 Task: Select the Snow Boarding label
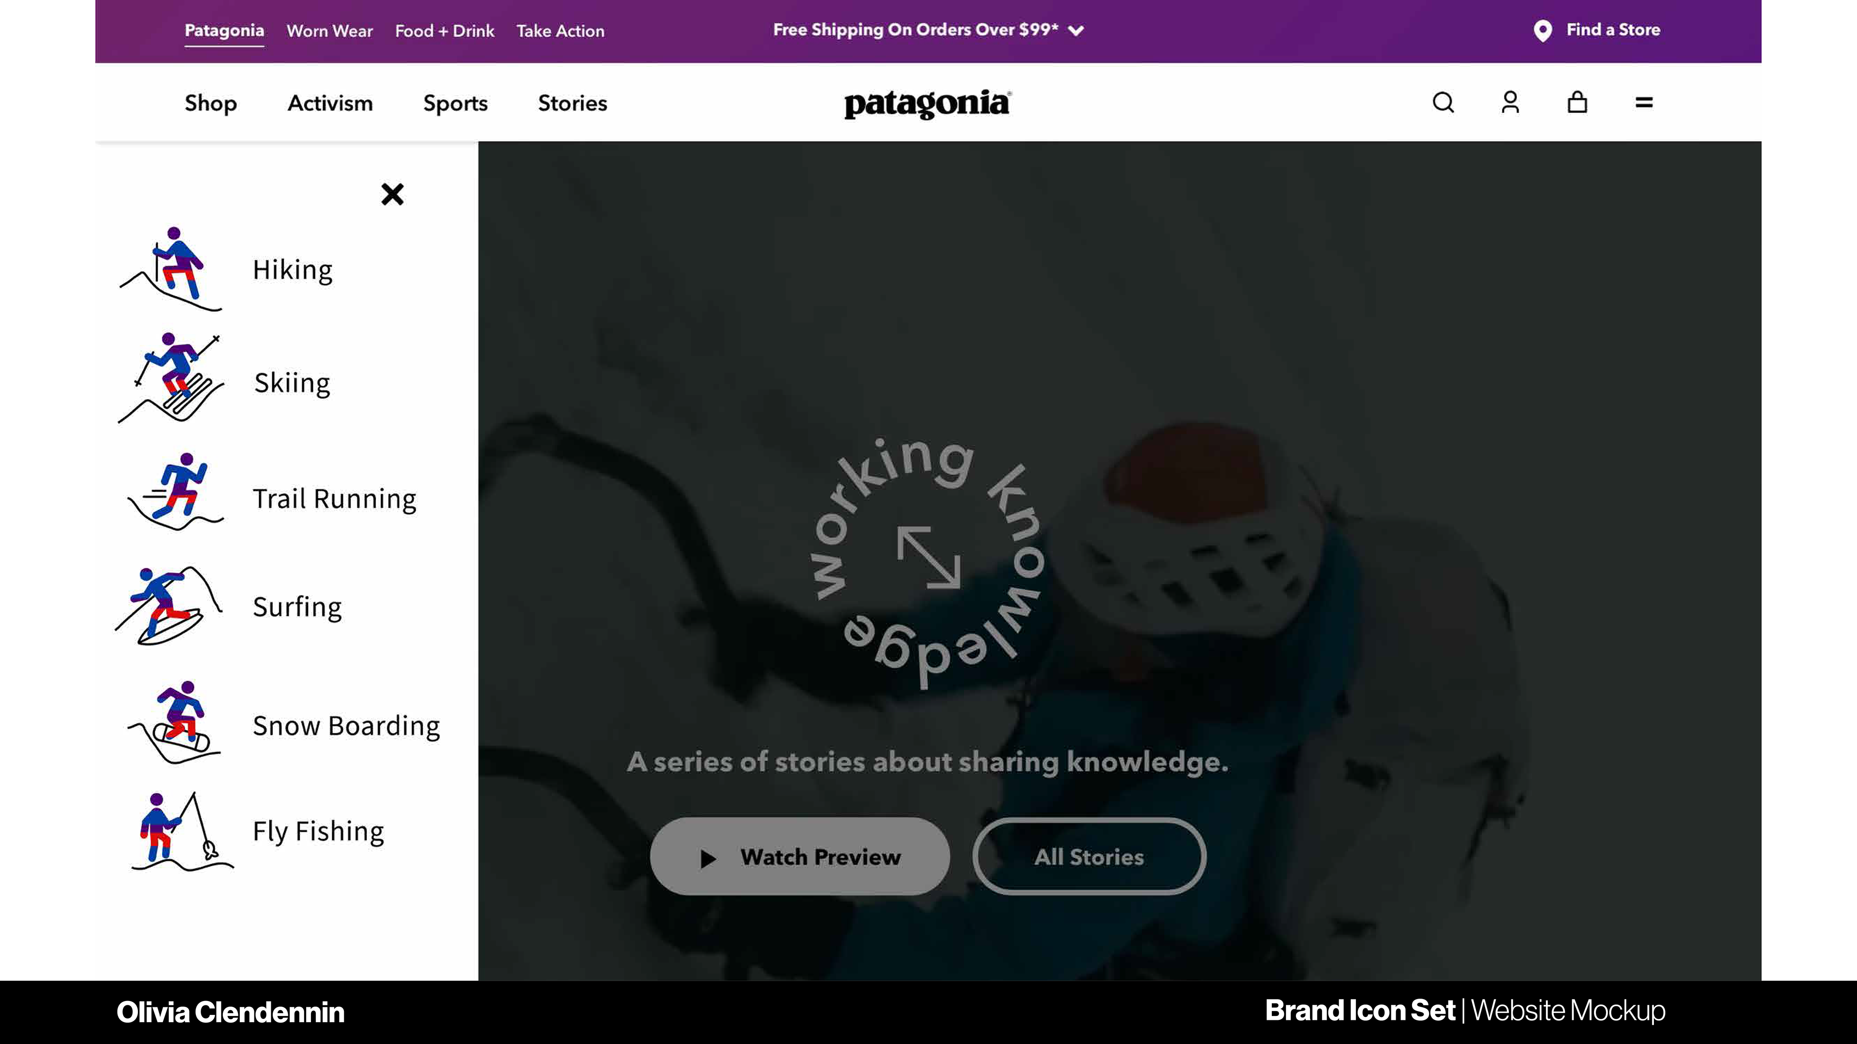coord(347,725)
